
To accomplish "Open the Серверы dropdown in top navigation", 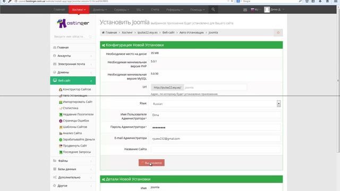I will (122, 10).
